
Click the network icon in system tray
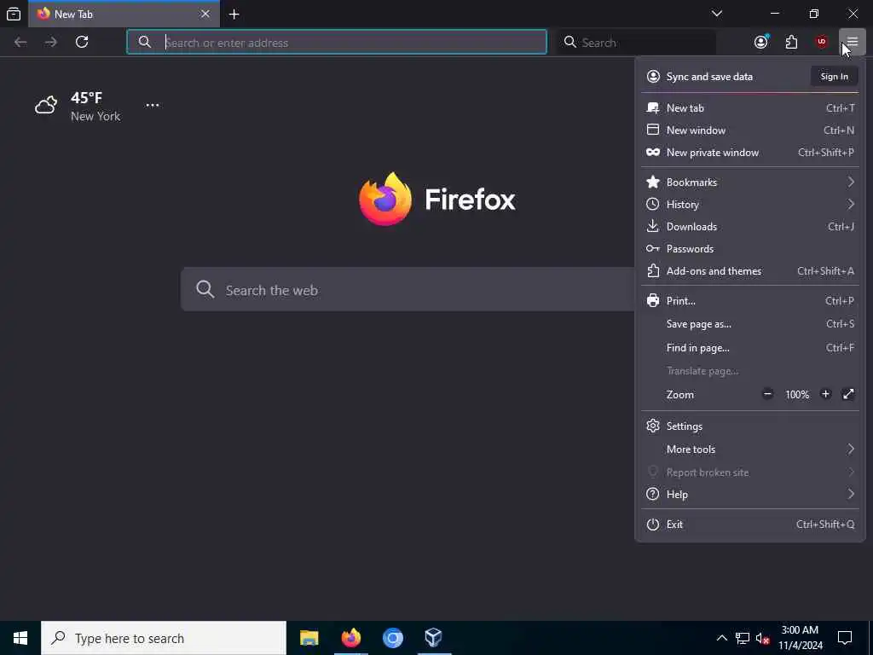tap(743, 638)
